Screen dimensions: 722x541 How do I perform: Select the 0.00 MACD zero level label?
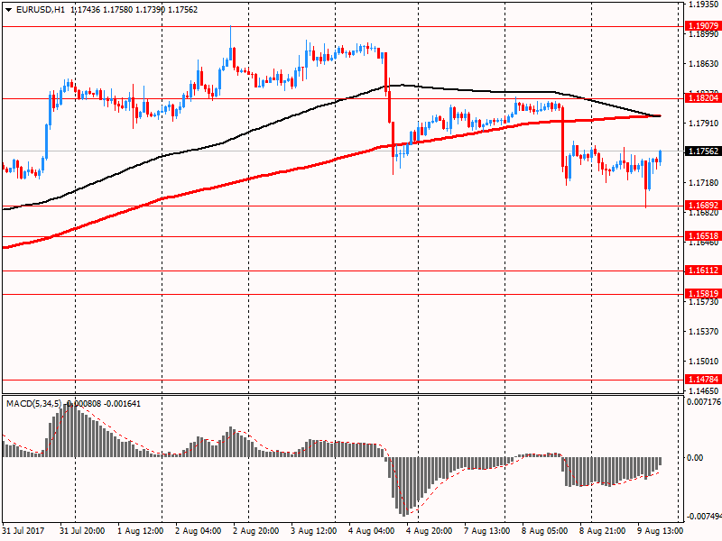[695, 458]
